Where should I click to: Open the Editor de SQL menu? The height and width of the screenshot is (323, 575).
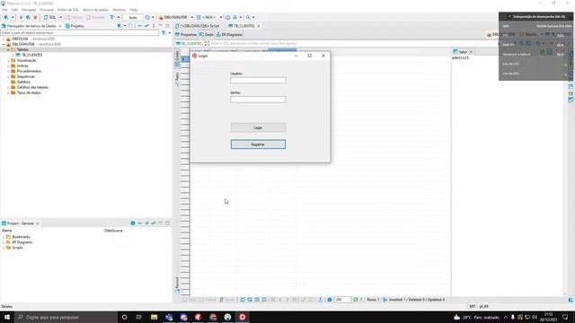point(68,10)
